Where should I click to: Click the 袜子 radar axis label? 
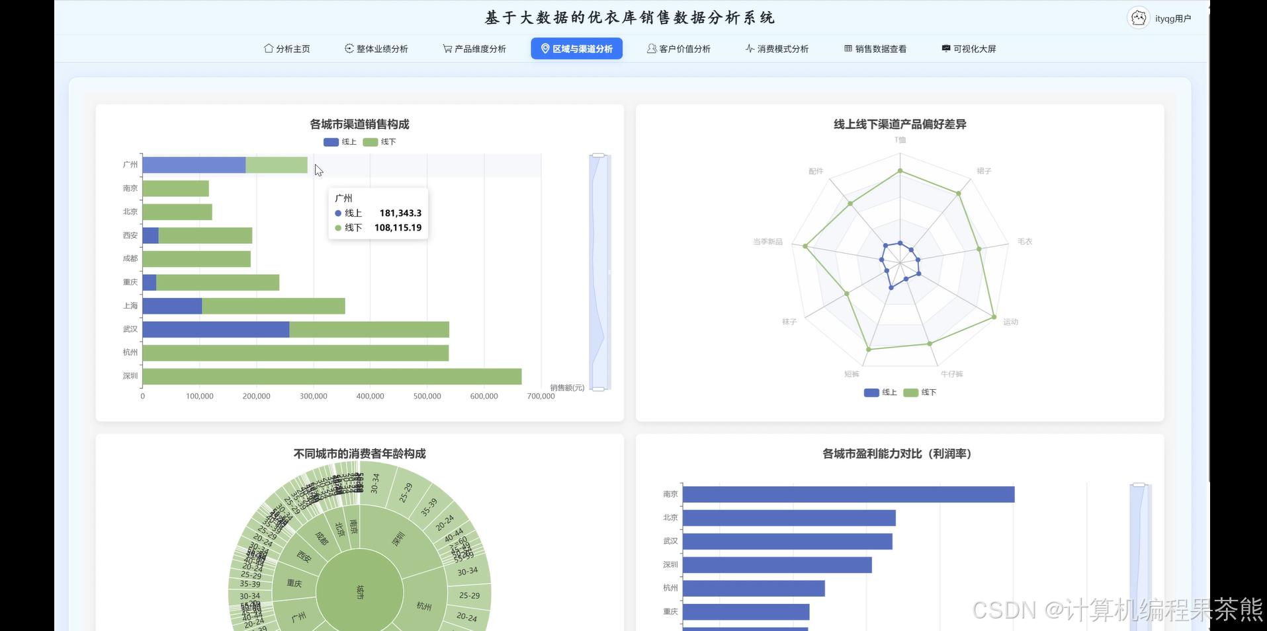[789, 322]
